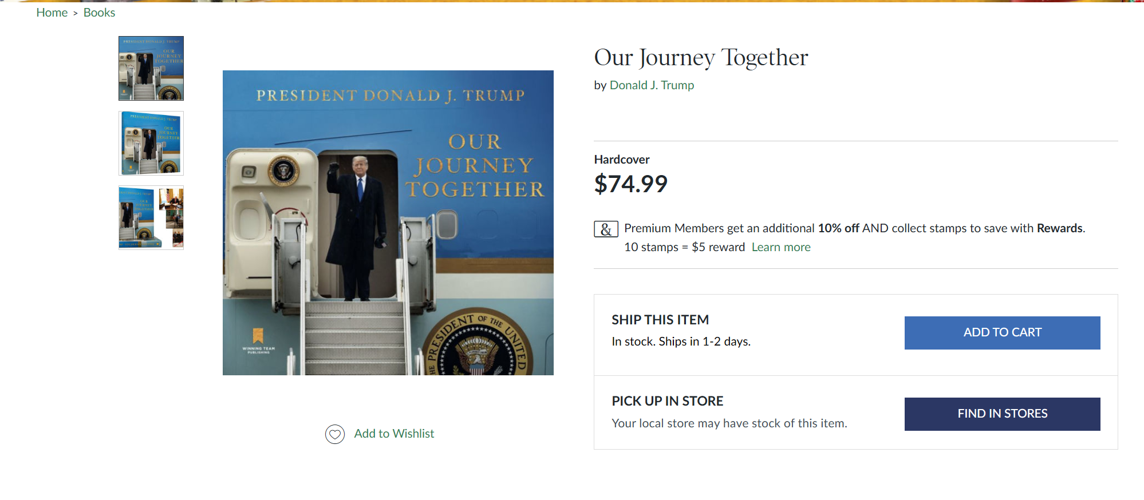Screen dimensions: 1144x500
Task: Click the heart icon beside Add to Wishlist
Action: [335, 434]
